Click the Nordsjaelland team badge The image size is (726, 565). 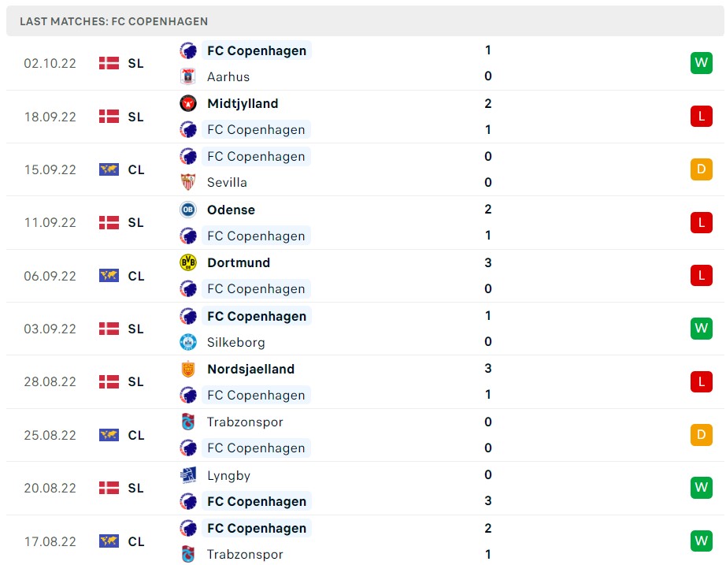pyautogui.click(x=188, y=369)
